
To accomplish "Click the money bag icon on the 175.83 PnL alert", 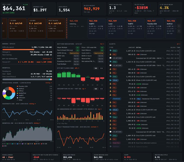I will [x=110, y=88].
